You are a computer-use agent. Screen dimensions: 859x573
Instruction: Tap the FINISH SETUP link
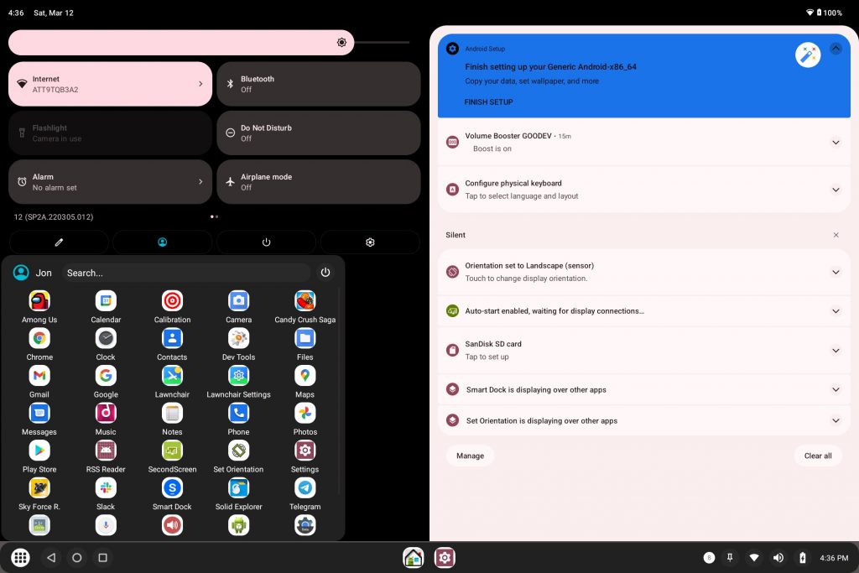[x=488, y=102]
